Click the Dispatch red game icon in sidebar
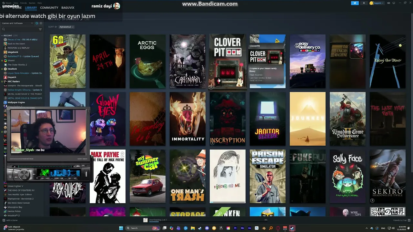Screen dimensions: 413x232 tap(5, 77)
